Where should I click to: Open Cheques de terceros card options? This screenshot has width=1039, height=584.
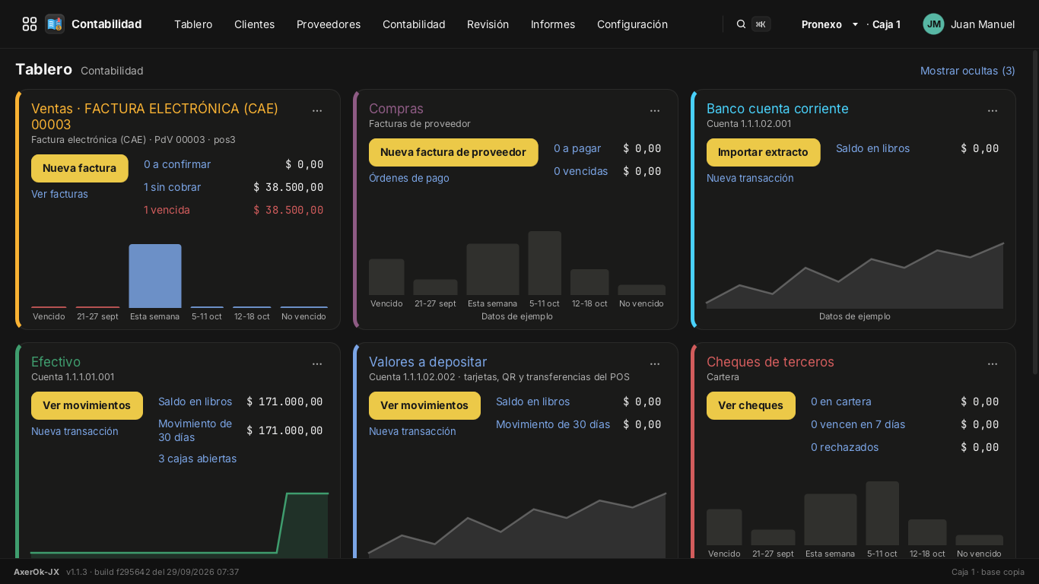click(x=993, y=363)
